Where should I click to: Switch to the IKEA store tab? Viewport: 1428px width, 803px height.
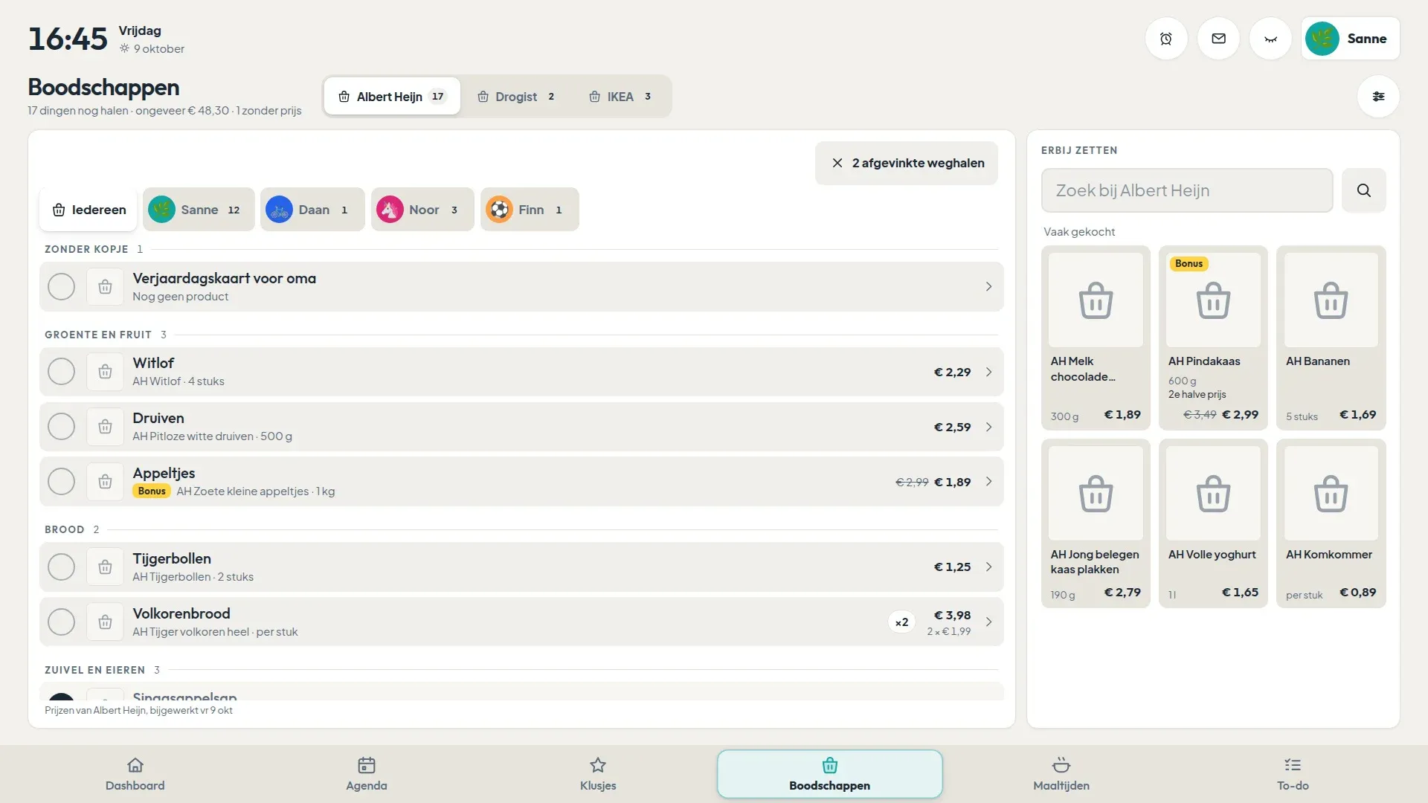point(621,97)
